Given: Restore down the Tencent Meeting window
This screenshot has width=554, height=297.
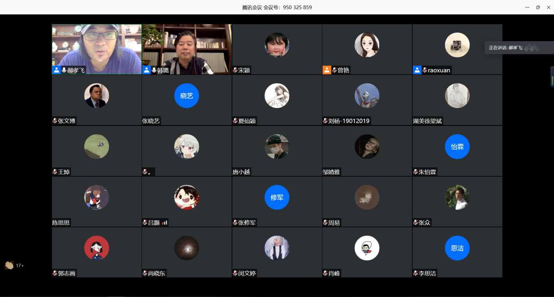Looking at the screenshot, I should click(x=538, y=7).
